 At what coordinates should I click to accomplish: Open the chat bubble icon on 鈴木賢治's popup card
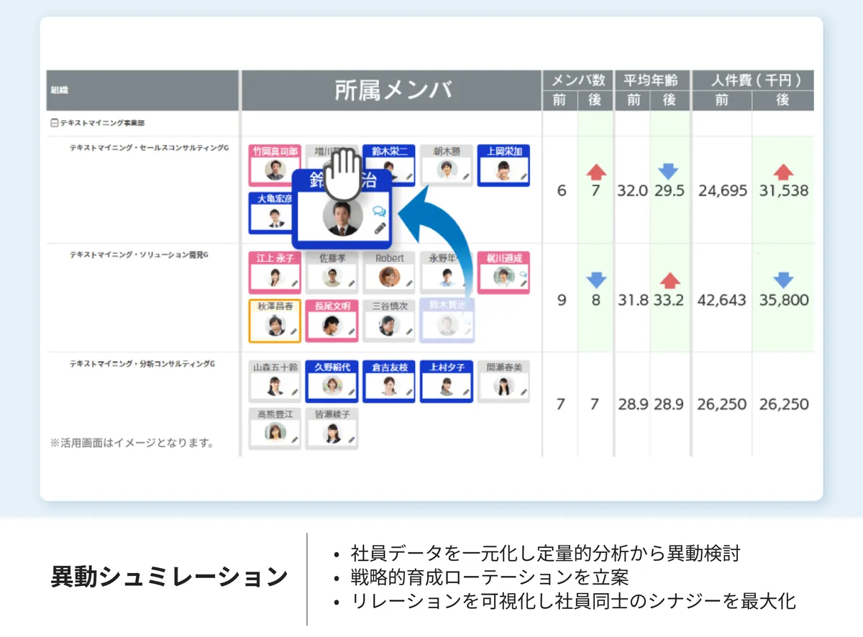click(378, 211)
